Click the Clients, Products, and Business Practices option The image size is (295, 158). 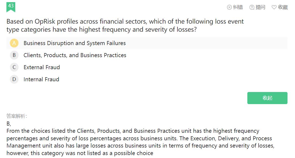(x=75, y=55)
